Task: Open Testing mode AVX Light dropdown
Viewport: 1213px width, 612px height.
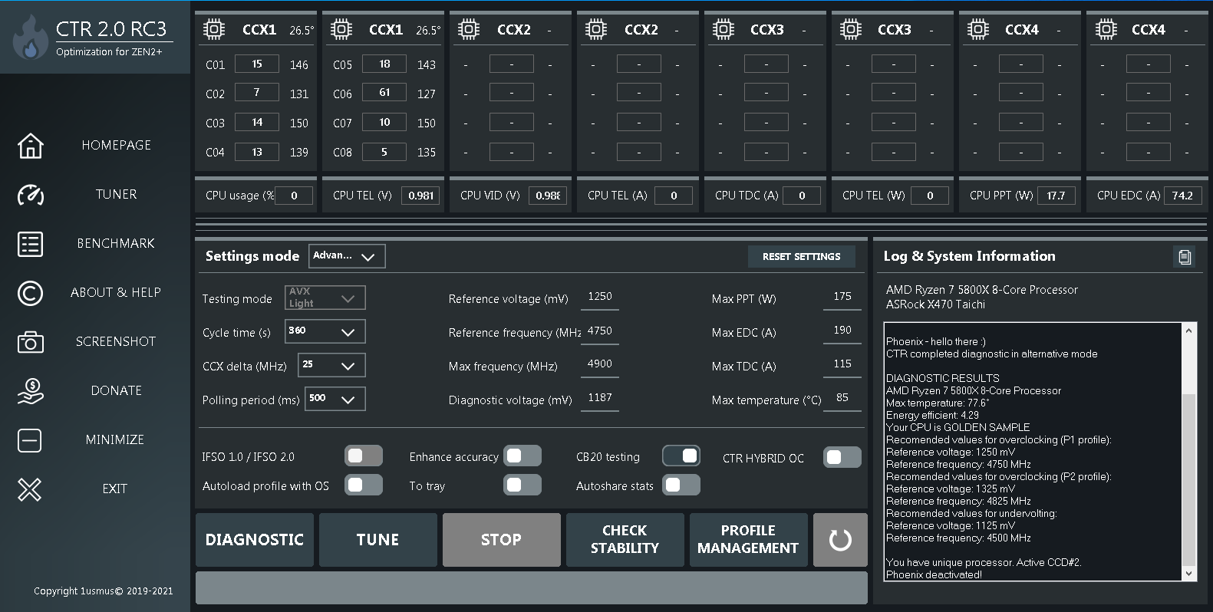Action: click(325, 298)
